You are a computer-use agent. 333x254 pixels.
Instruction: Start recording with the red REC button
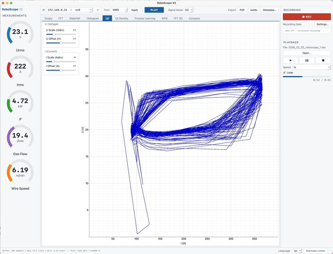coord(307,17)
